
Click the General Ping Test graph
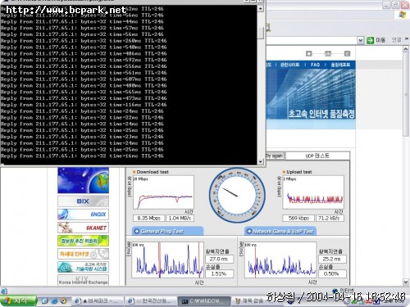click(x=168, y=260)
